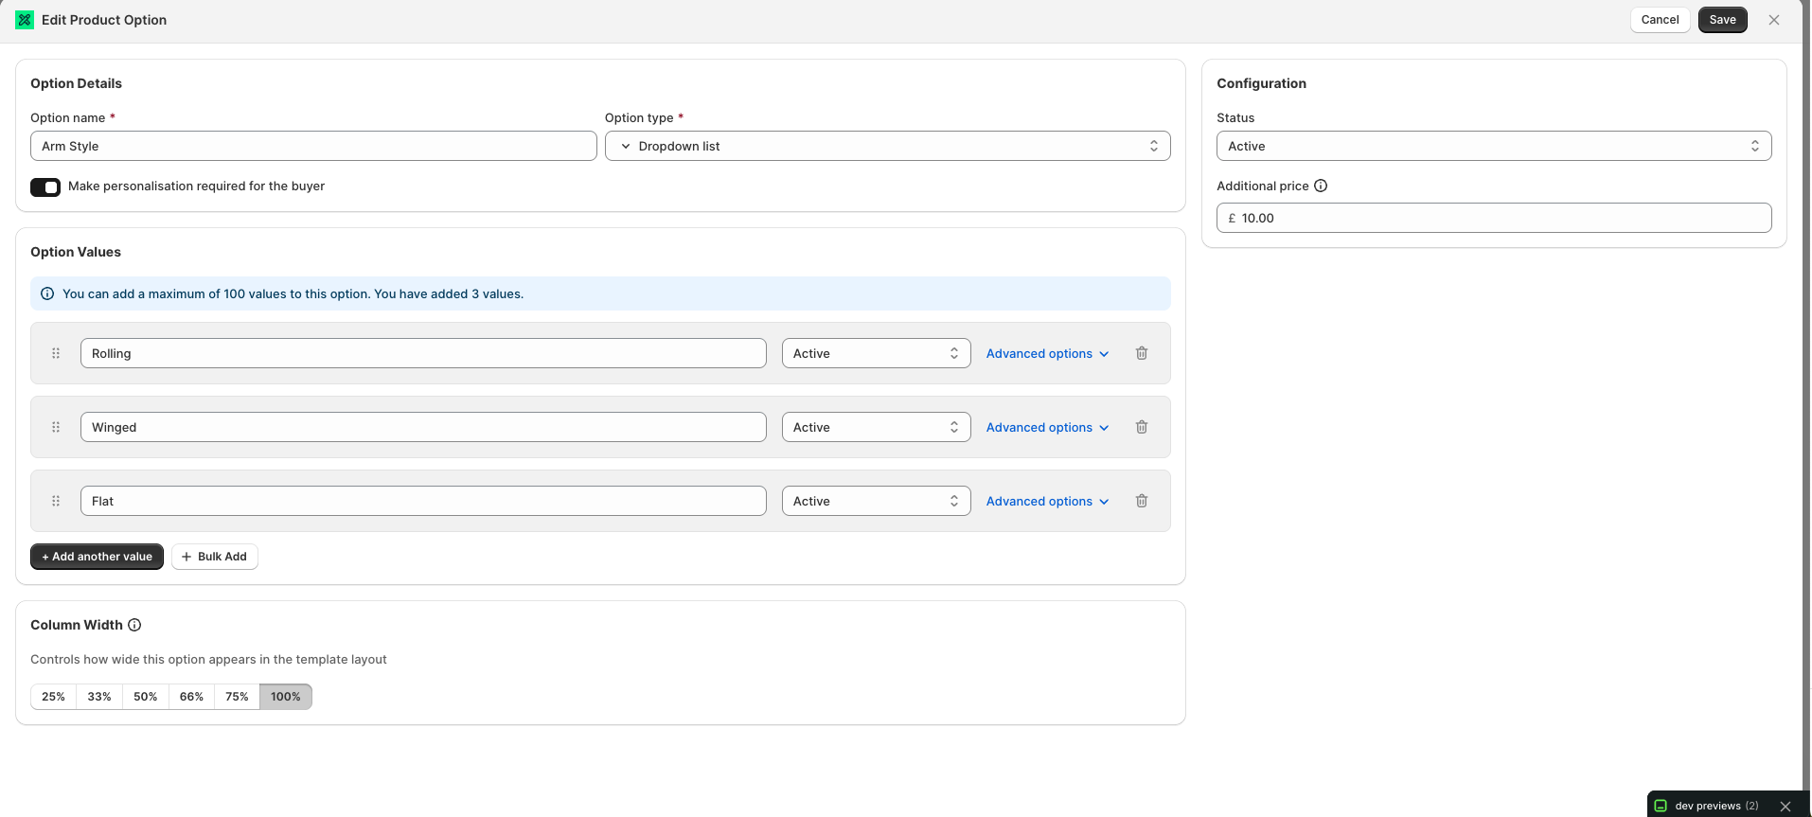Image resolution: width=1812 pixels, height=817 pixels.
Task: Open the Configuration Status dropdown
Action: 1494,146
